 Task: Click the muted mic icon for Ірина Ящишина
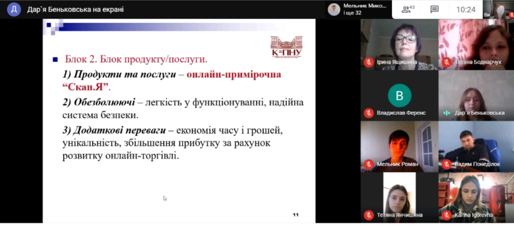coord(369,62)
